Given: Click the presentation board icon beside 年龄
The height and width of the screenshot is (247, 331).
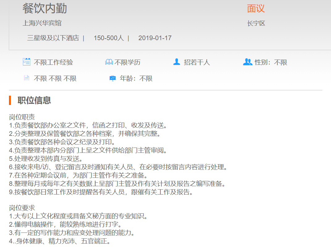Looking at the screenshot, I should click(x=112, y=78).
